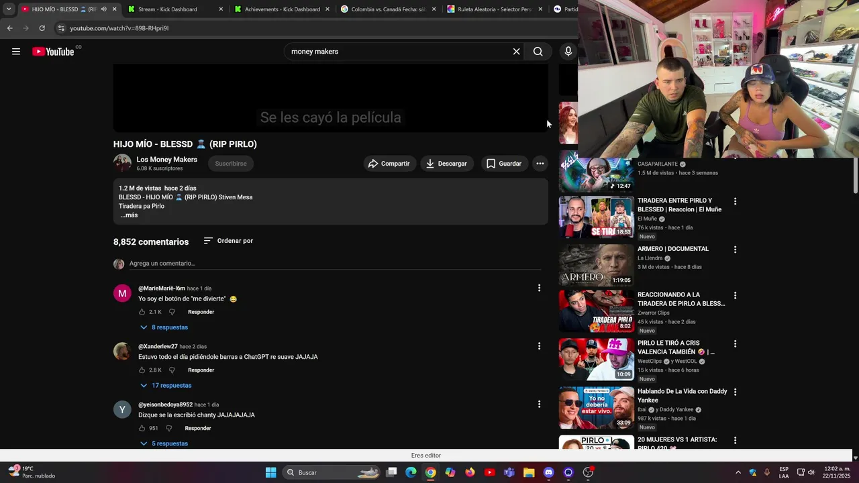Open ARMERO | DOCUMENTAL video title
This screenshot has width=859, height=483.
click(673, 249)
